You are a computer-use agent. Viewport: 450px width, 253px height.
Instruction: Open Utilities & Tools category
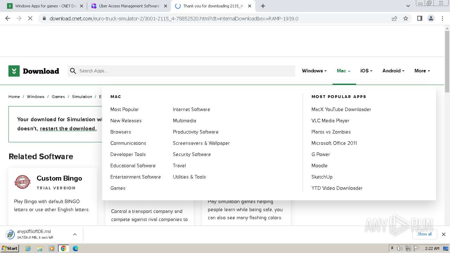189,177
